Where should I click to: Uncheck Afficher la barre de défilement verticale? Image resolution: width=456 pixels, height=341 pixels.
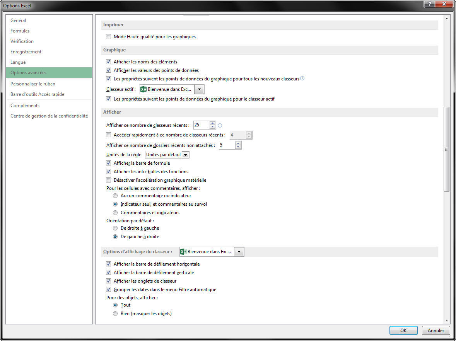pyautogui.click(x=108, y=273)
